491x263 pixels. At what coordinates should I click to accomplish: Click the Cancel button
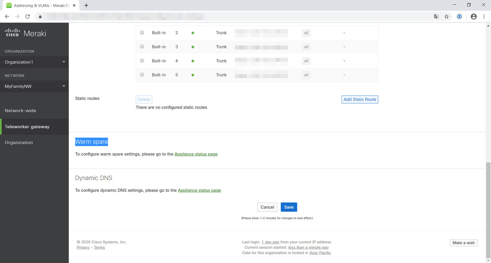click(267, 207)
